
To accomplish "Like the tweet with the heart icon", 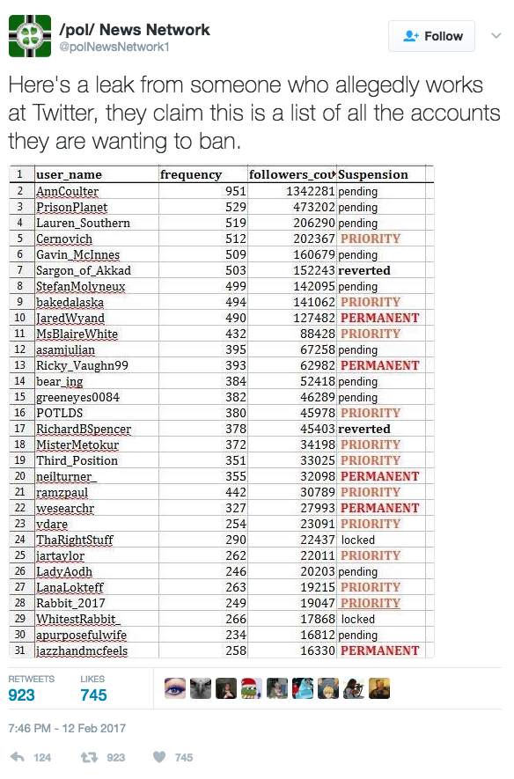I will pyautogui.click(x=159, y=757).
